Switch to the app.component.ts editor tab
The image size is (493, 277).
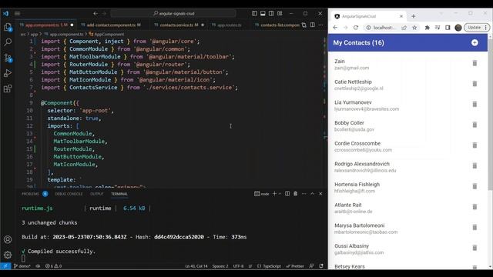click(x=46, y=25)
